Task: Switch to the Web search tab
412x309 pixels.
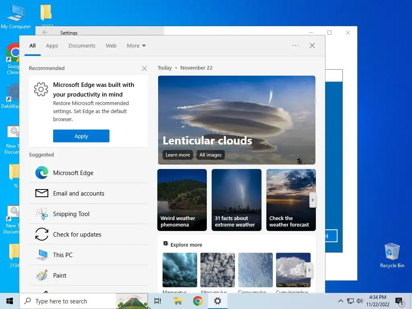Action: pos(111,46)
